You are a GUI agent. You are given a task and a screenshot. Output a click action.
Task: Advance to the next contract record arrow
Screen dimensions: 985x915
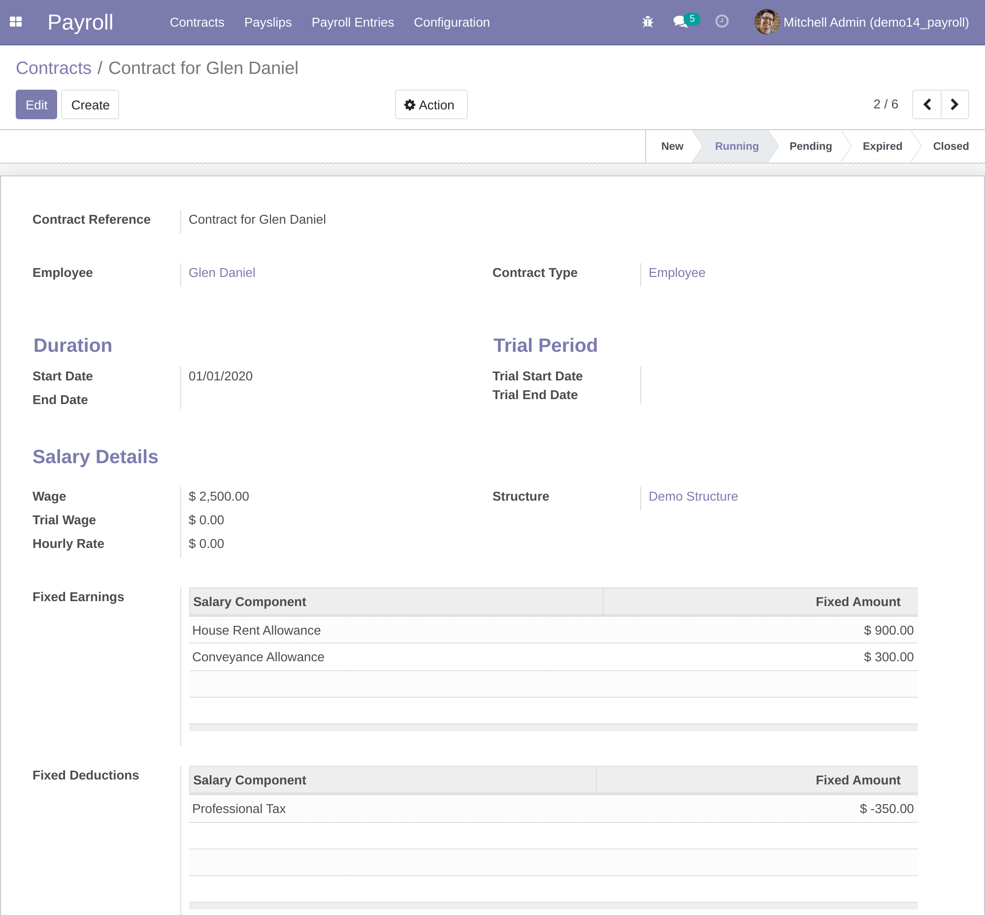pyautogui.click(x=955, y=104)
